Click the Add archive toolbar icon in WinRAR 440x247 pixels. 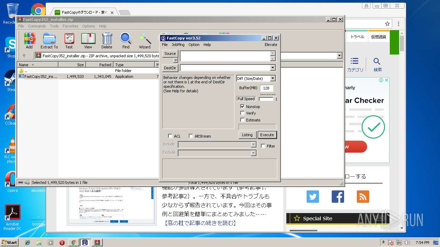(x=29, y=41)
